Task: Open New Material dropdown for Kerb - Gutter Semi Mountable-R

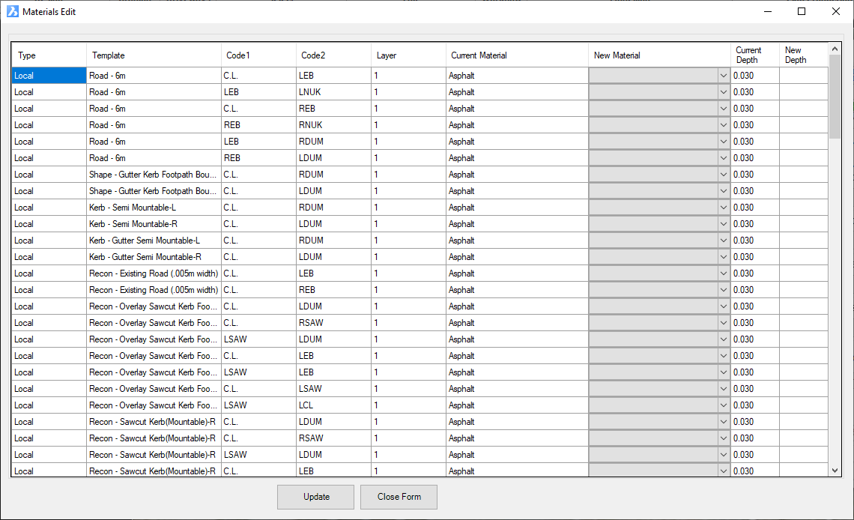Action: pyautogui.click(x=724, y=257)
